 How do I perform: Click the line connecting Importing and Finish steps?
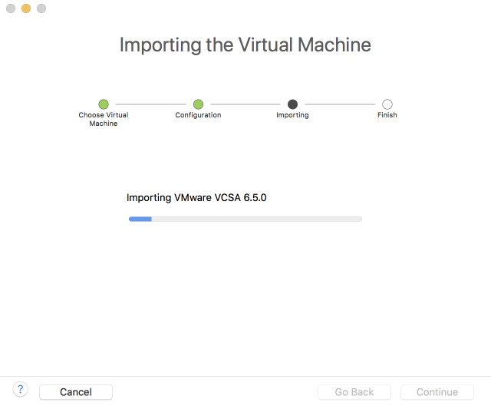click(x=340, y=104)
